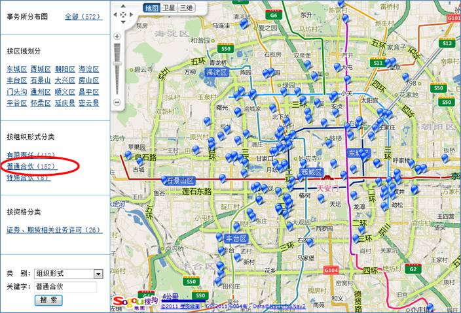Open 证券、期货相关业务许可 (26) link
The width and height of the screenshot is (461, 313).
point(54,230)
